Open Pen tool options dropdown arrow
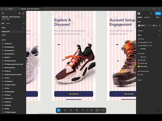Viewport: 162px width, 121px height. (x=79, y=110)
